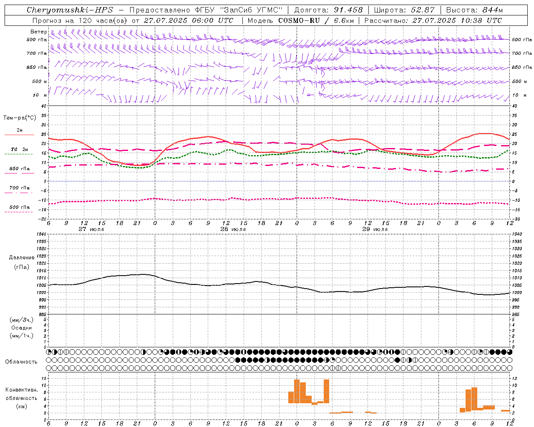
Task: Click the 29 июля date label
Action: click(375, 229)
